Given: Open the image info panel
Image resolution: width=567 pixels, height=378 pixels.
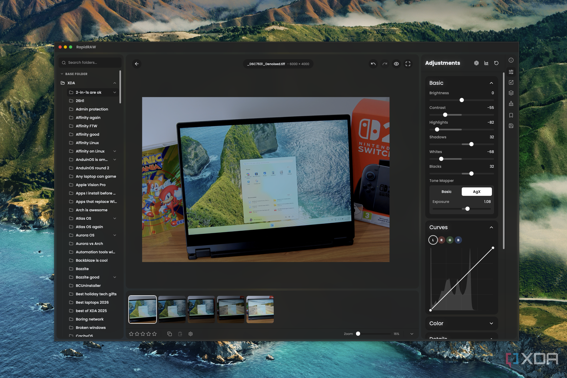Looking at the screenshot, I should 511,60.
